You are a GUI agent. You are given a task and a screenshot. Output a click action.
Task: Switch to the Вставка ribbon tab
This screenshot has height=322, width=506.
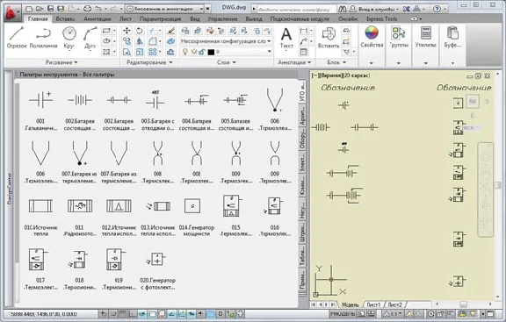[x=65, y=18]
